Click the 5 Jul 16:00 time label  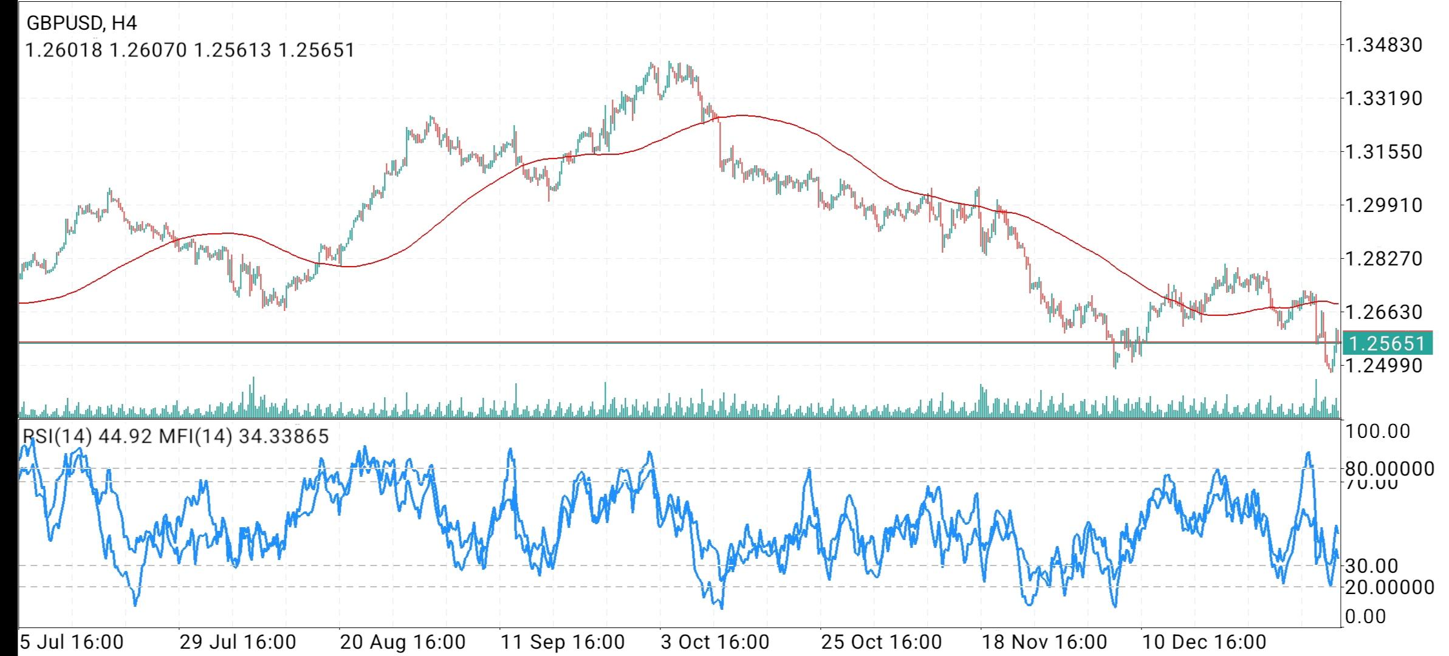72,641
